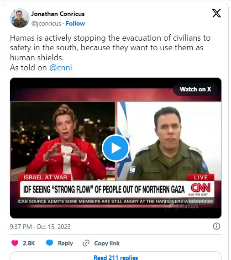Play the embedded CNN video
The width and height of the screenshot is (231, 260).
click(115, 148)
